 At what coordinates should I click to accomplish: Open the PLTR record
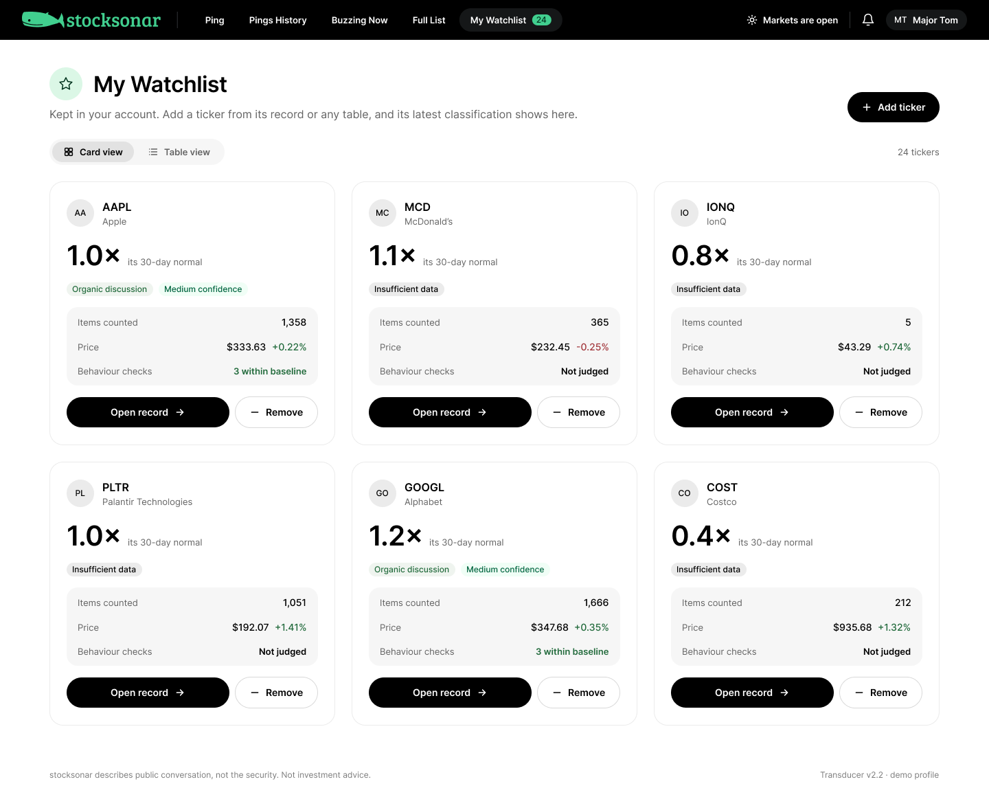tap(148, 693)
